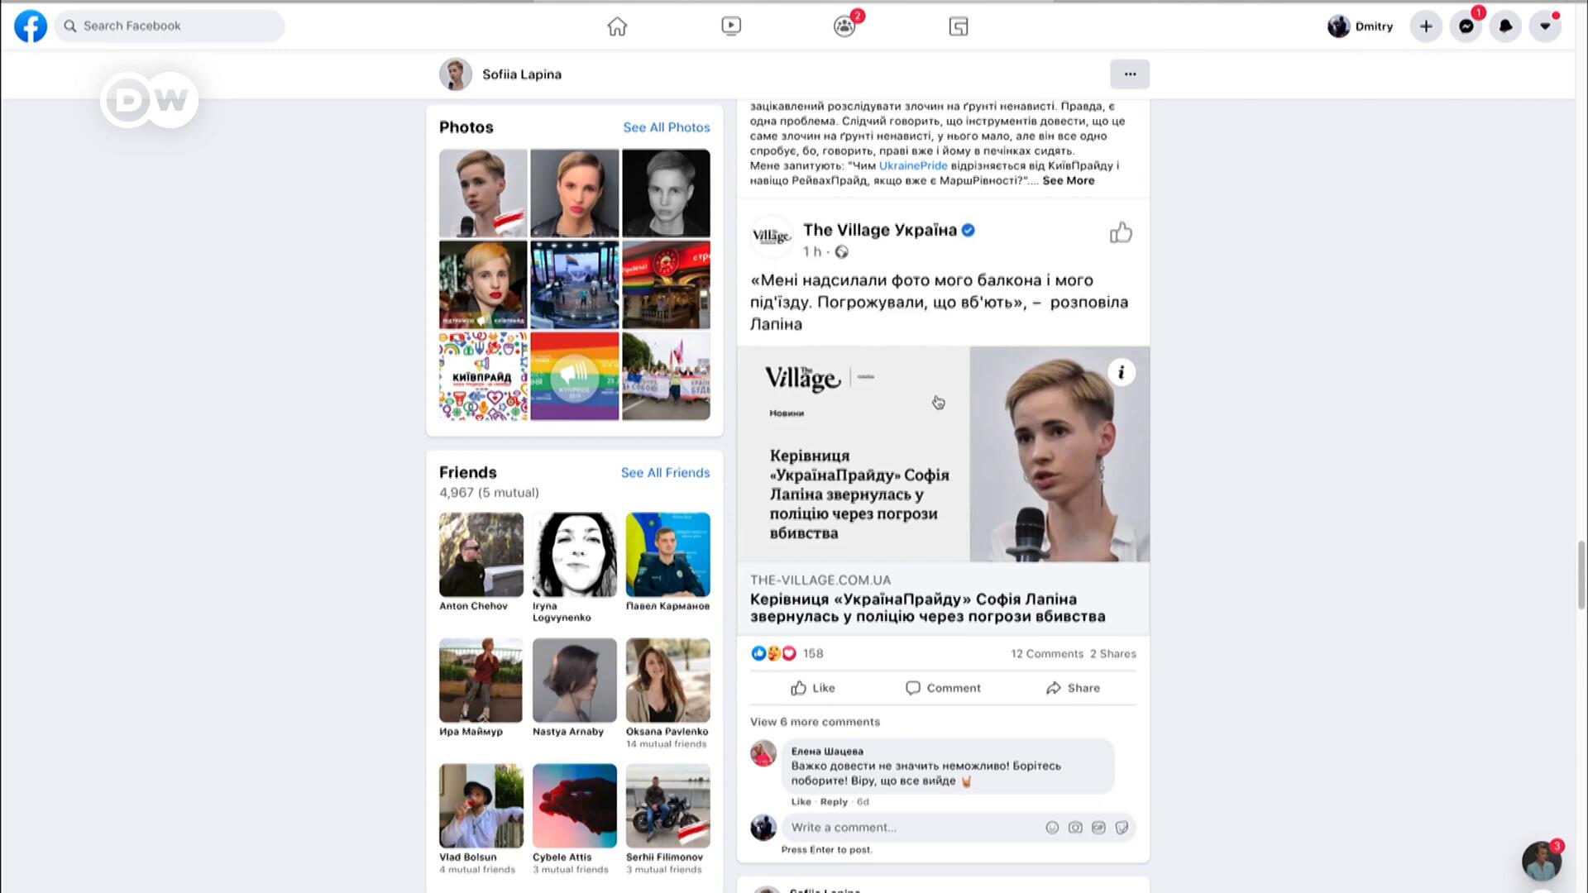Click the Facebook logo icon

pyautogui.click(x=31, y=26)
